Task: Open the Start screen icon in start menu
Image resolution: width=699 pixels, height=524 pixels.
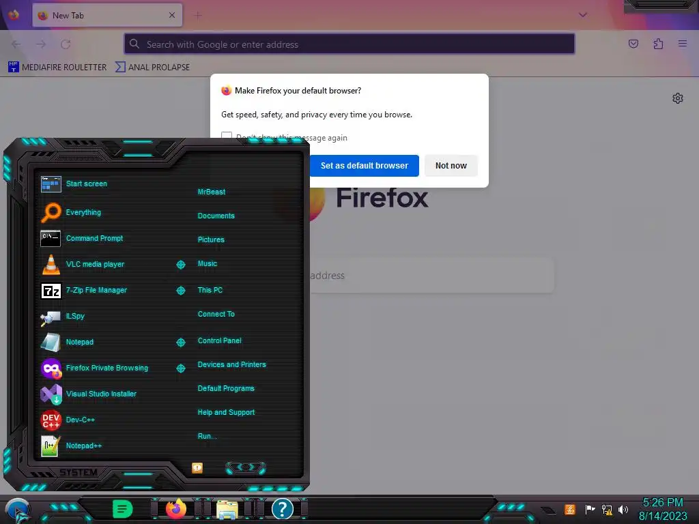Action: point(51,184)
